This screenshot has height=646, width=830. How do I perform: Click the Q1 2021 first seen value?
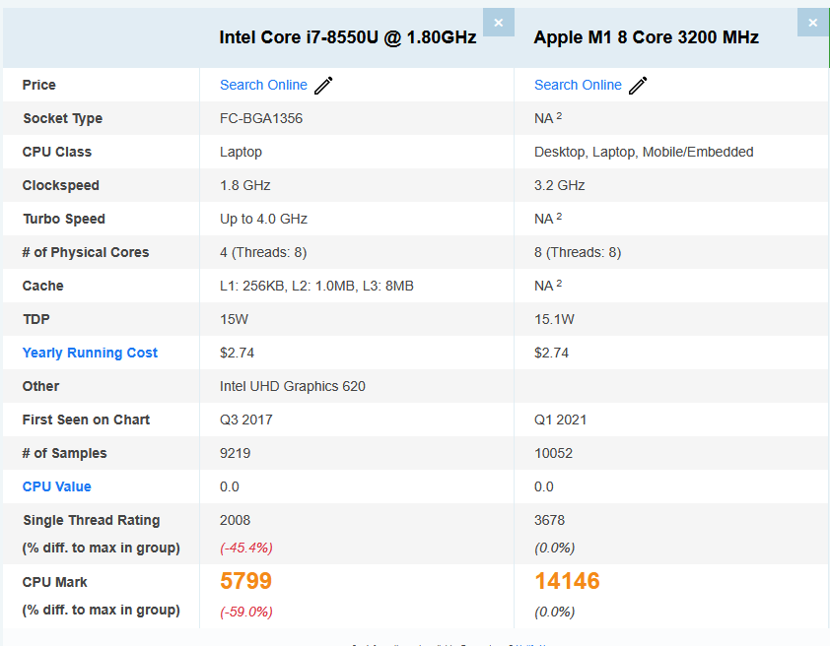coord(560,420)
